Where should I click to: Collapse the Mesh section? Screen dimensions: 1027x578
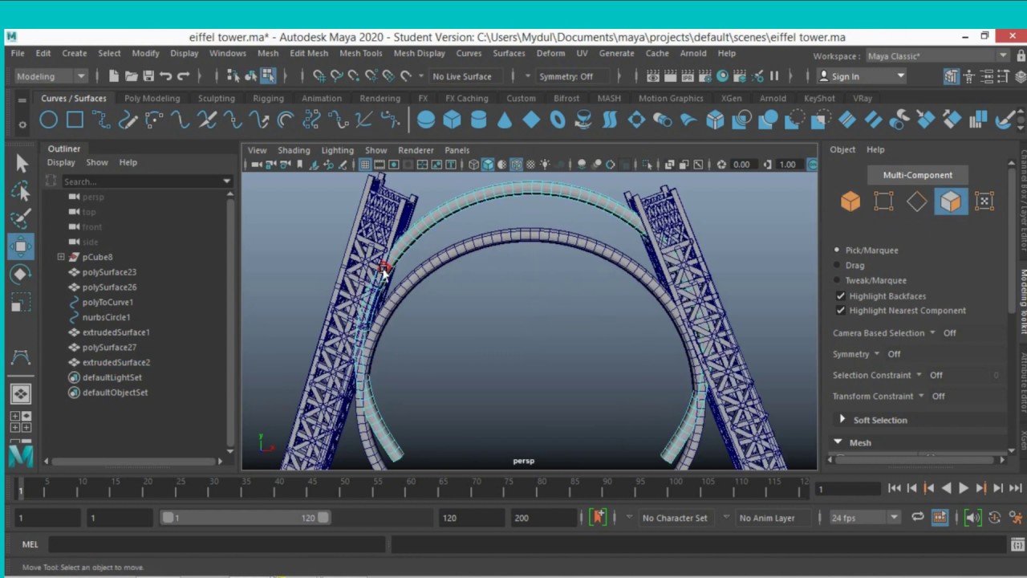coord(838,442)
